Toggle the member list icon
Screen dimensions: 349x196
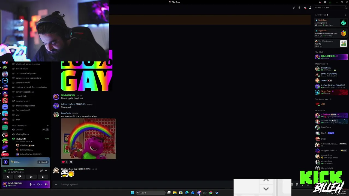point(310,8)
